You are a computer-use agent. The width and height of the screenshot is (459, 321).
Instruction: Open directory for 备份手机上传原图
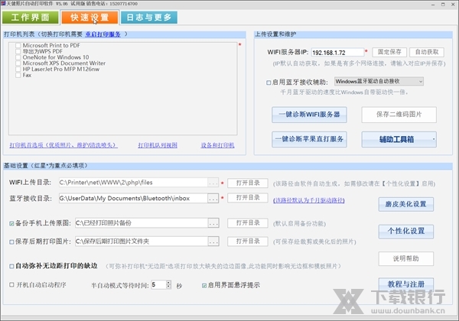point(248,223)
